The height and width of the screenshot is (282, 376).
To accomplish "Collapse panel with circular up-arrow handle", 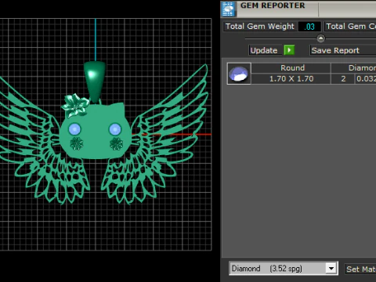I will click(321, 38).
